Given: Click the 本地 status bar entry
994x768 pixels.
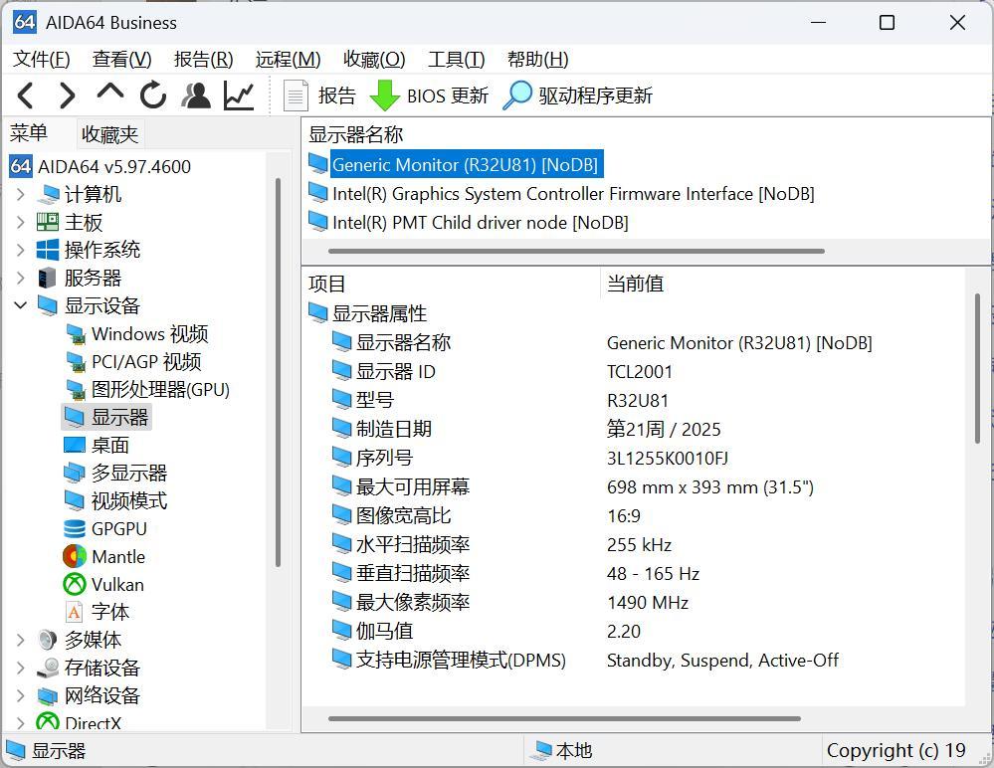Looking at the screenshot, I should (561, 751).
